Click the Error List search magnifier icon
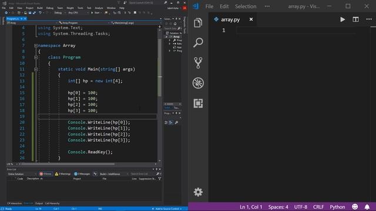376x211 pixels. pos(157,174)
